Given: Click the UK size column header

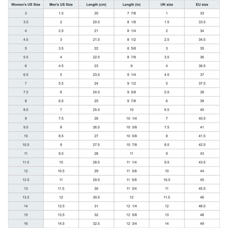Looking at the screenshot, I should pos(166,4).
